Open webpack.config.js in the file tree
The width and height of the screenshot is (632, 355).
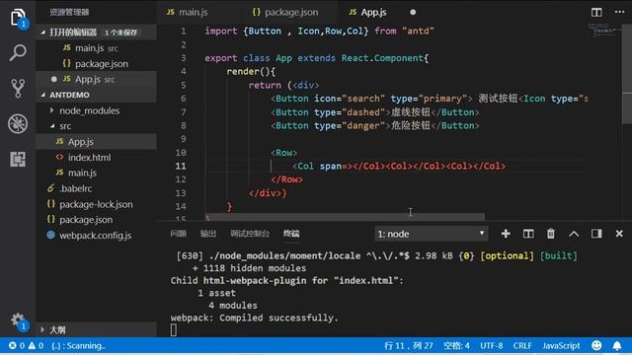(x=97, y=236)
